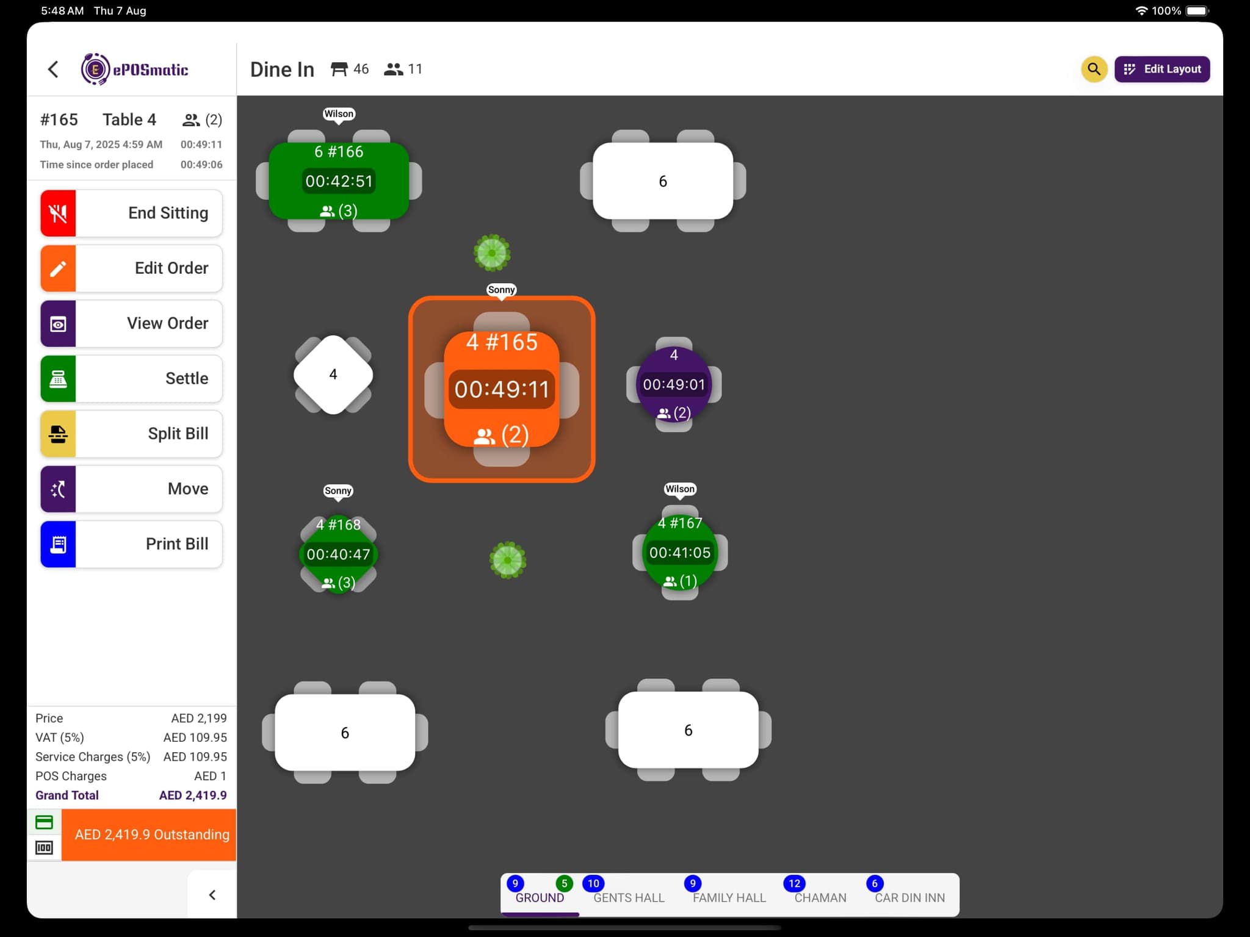The height and width of the screenshot is (937, 1250).
Task: Click the purple Move table icon
Action: pos(58,489)
